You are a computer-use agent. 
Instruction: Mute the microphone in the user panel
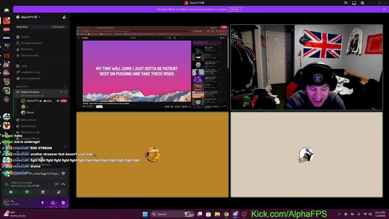click(43, 203)
